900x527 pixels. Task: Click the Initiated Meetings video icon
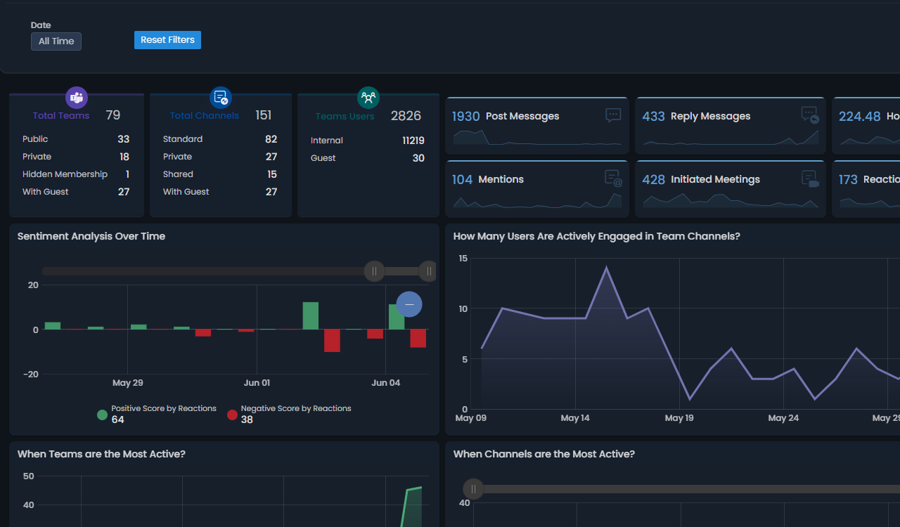pos(810,178)
